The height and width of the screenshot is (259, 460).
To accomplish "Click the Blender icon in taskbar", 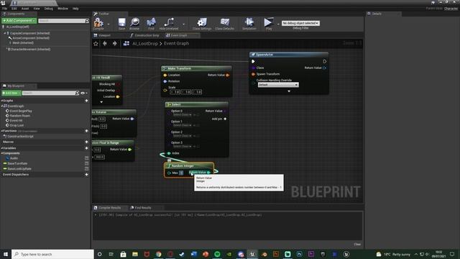I will (264, 254).
